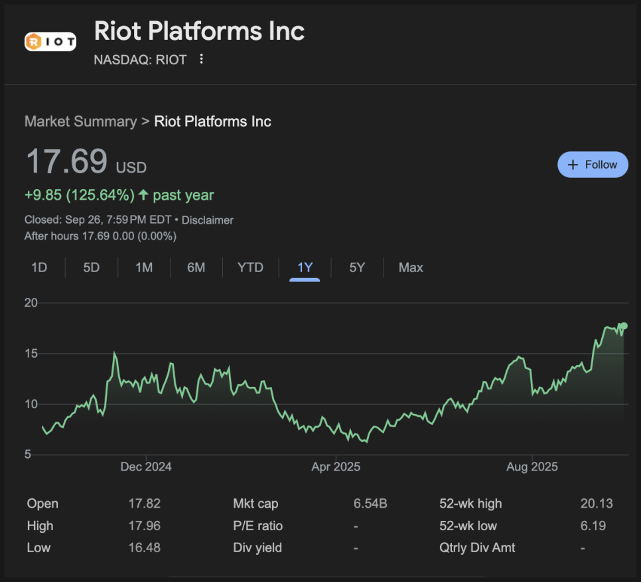641x582 pixels.
Task: Click the P/E ratio label
Action: (x=258, y=526)
